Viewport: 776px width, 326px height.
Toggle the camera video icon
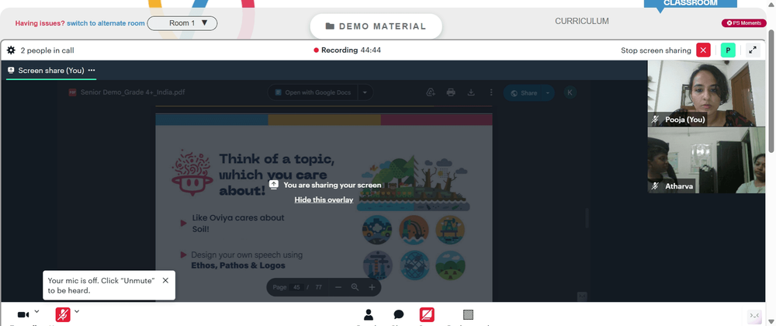coord(23,314)
